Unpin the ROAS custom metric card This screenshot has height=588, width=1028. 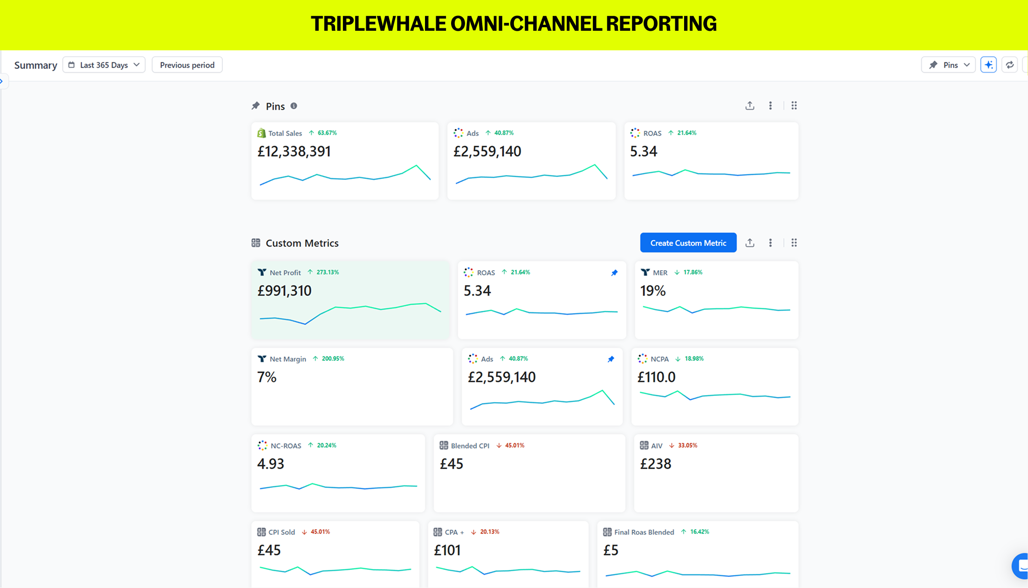tap(614, 273)
